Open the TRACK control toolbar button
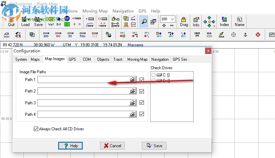The image size is (275, 158). [x=77, y=18]
